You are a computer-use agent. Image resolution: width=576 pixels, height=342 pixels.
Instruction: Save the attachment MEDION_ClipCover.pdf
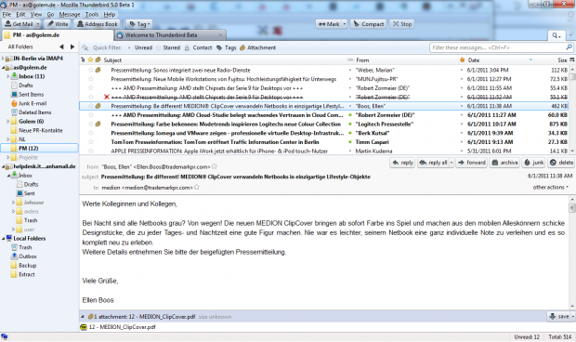[559, 316]
